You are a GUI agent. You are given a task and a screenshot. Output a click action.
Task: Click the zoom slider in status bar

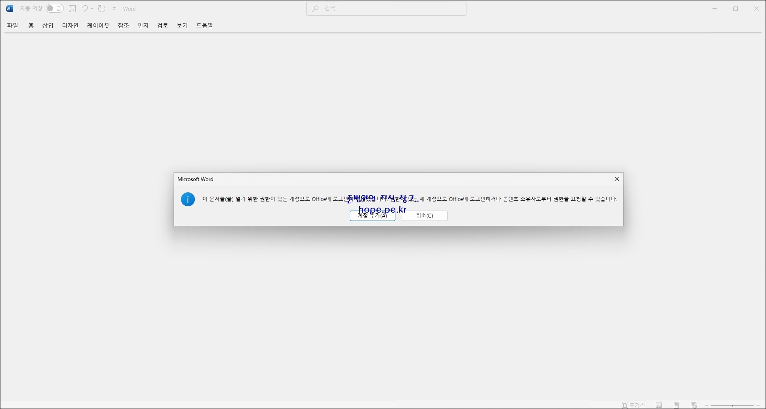[x=733, y=405]
